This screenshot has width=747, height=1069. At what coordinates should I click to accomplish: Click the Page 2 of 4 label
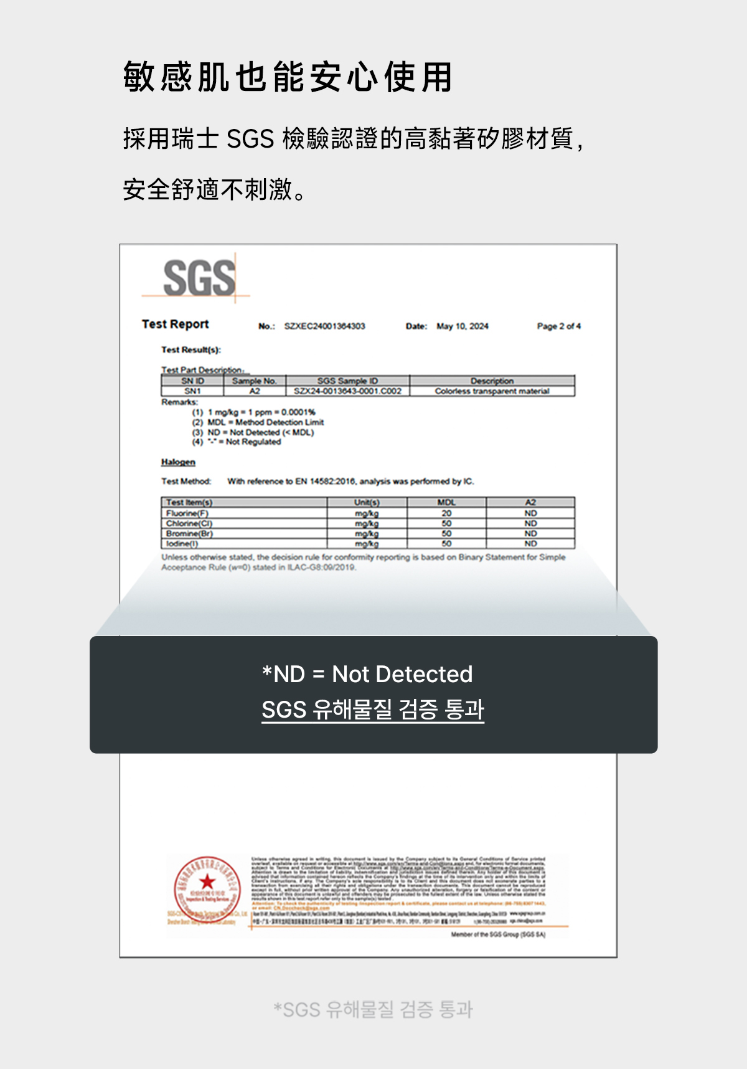tap(558, 326)
